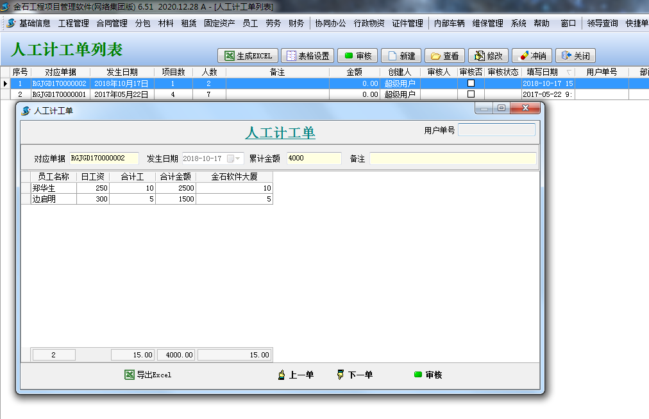This screenshot has height=419, width=649.
Task: Click the 冲销 write-off icon
Action: coord(531,55)
